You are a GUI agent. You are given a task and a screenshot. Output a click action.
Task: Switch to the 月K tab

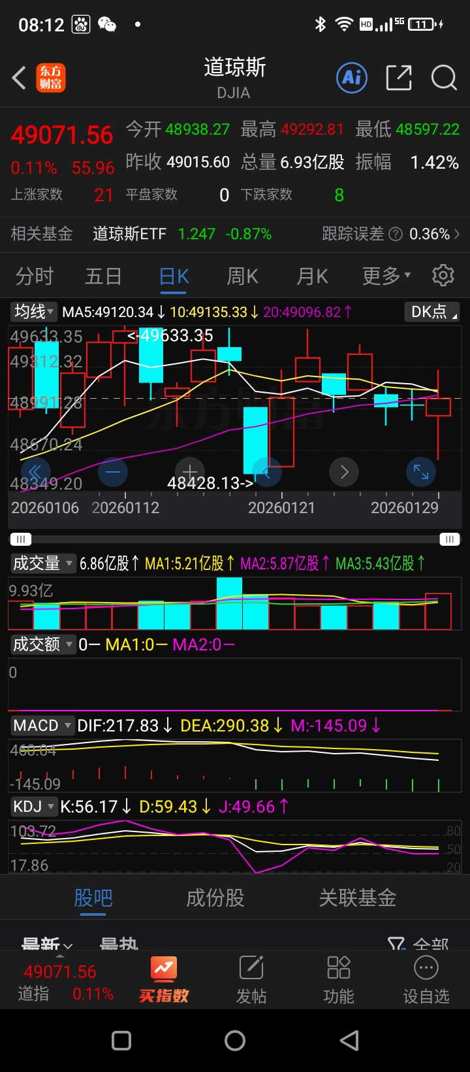pos(313,276)
